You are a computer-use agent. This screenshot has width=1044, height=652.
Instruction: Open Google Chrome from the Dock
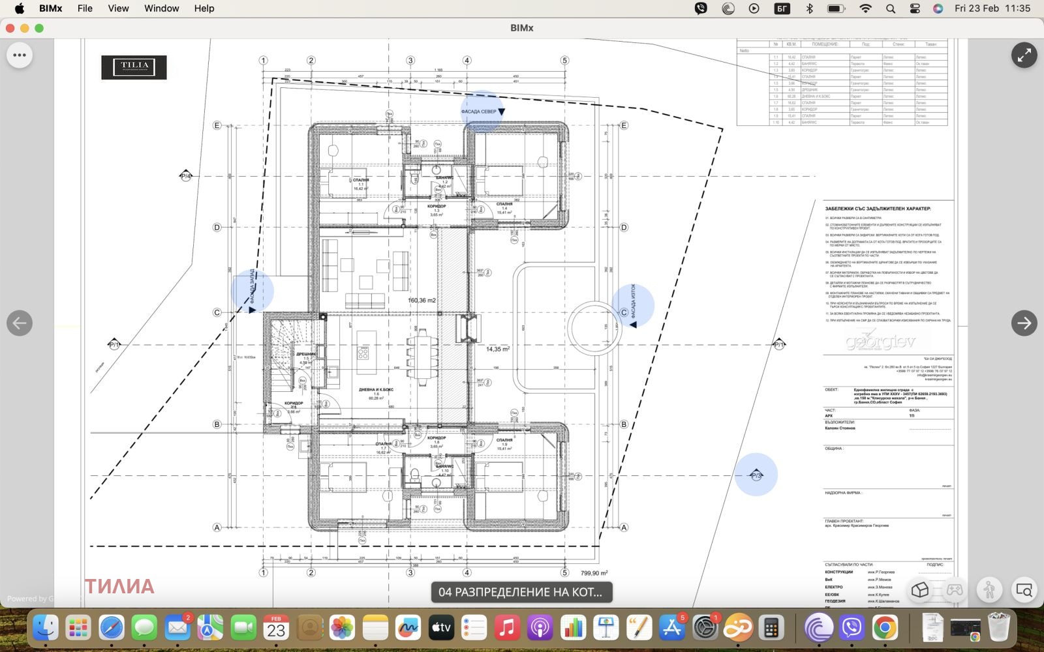tap(885, 629)
